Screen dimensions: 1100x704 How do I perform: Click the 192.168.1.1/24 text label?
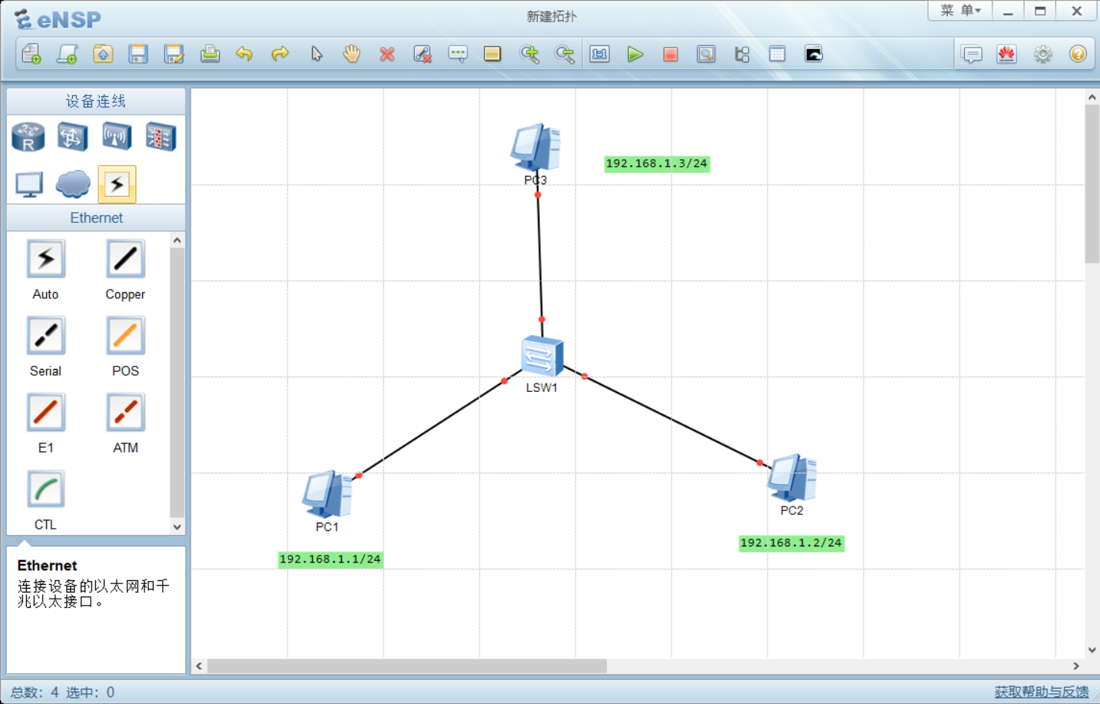tap(330, 560)
